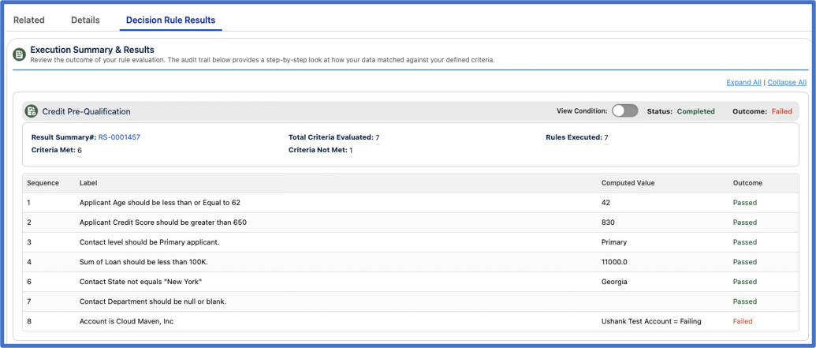This screenshot has width=816, height=348.
Task: Click the Criteria Not Met value 1
Action: coord(351,151)
